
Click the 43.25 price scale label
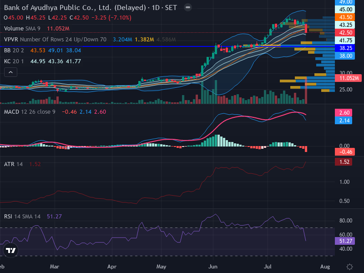(x=345, y=25)
